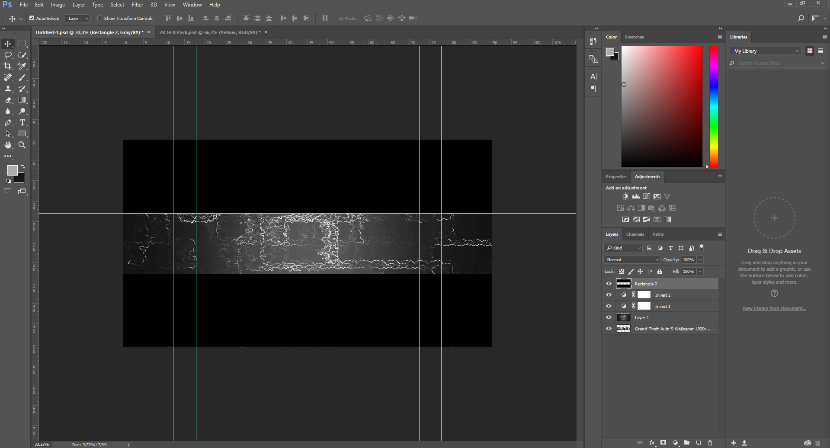Select the History Brush tool
The height and width of the screenshot is (448, 830).
click(22, 89)
